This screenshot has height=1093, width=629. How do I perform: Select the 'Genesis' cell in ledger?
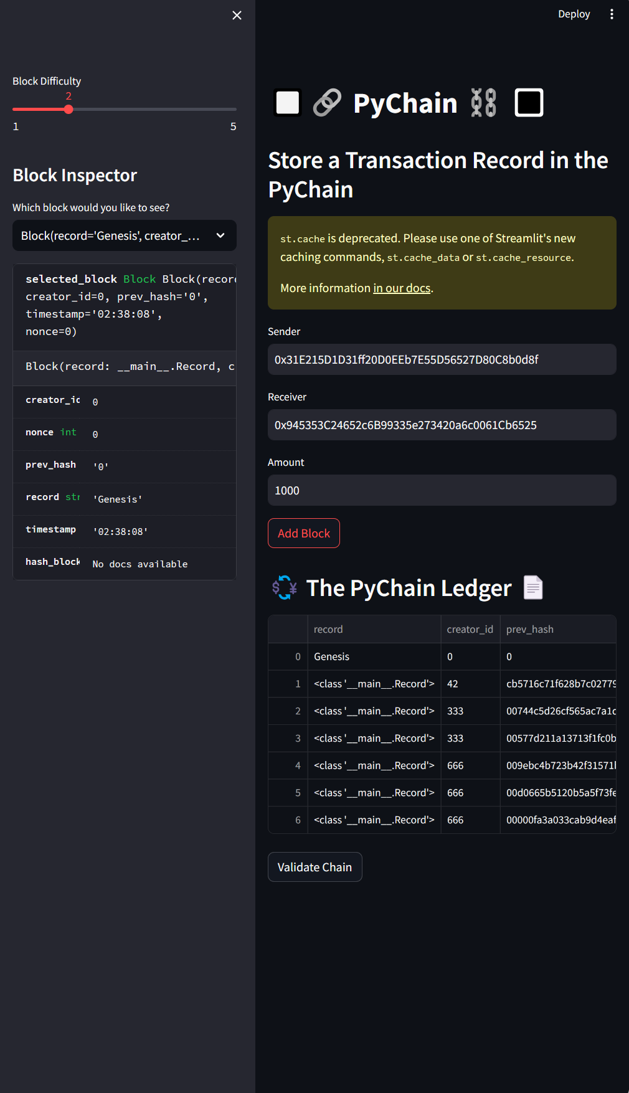click(x=374, y=656)
